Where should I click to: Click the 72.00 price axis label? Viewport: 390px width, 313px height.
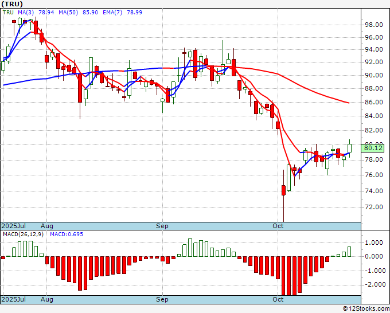click(x=373, y=207)
